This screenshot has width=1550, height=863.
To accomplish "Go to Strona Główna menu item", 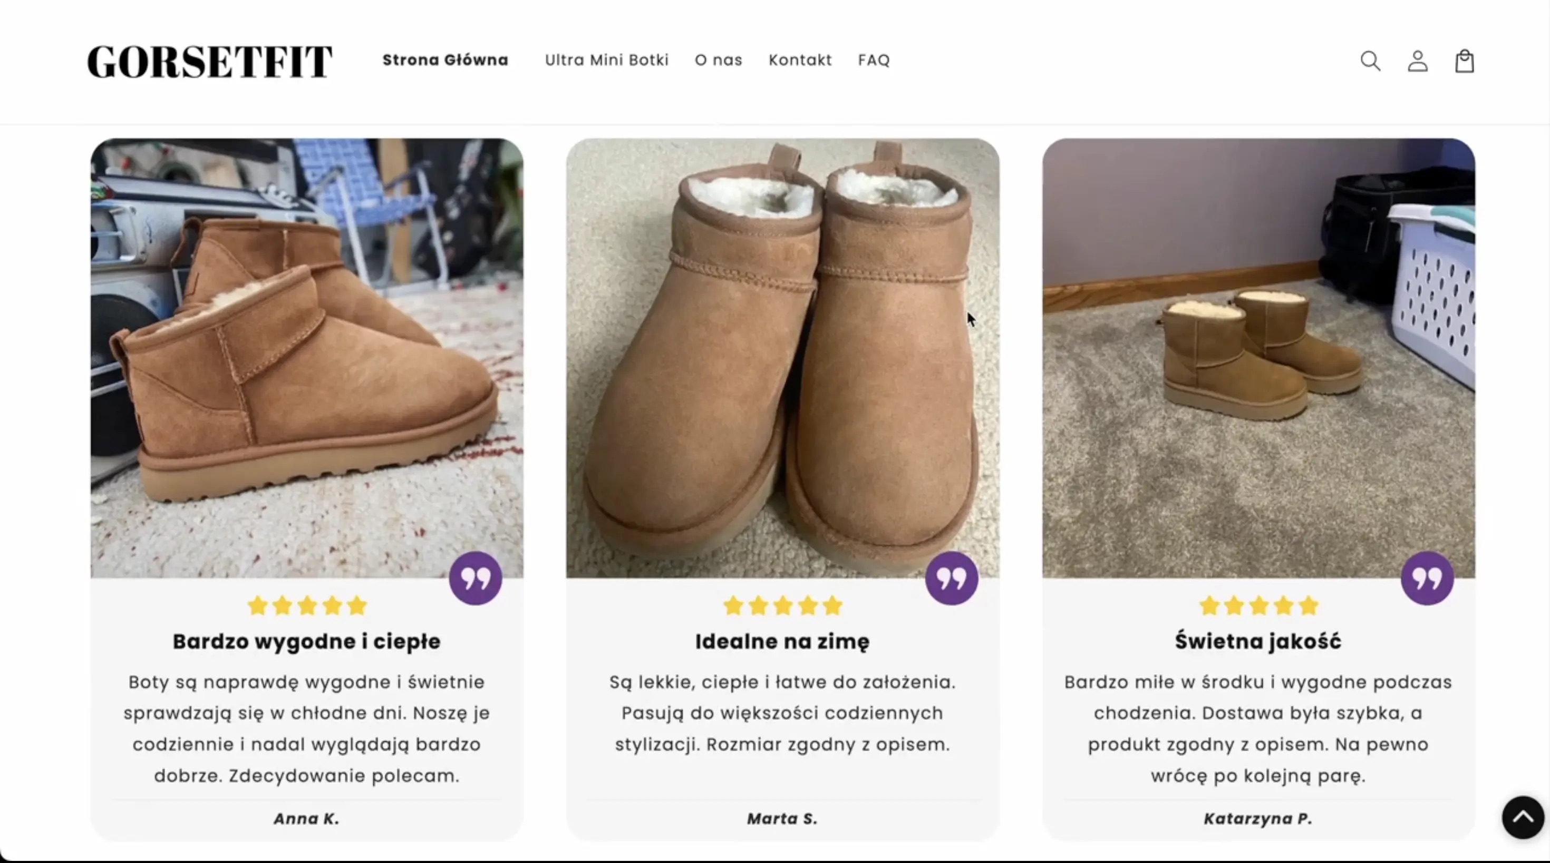I will [x=445, y=60].
